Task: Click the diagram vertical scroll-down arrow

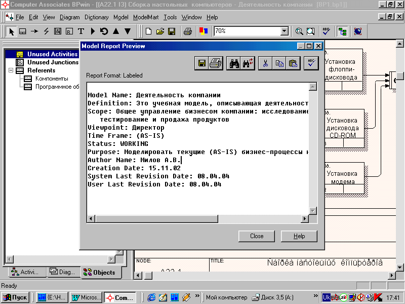Action: click(x=399, y=268)
